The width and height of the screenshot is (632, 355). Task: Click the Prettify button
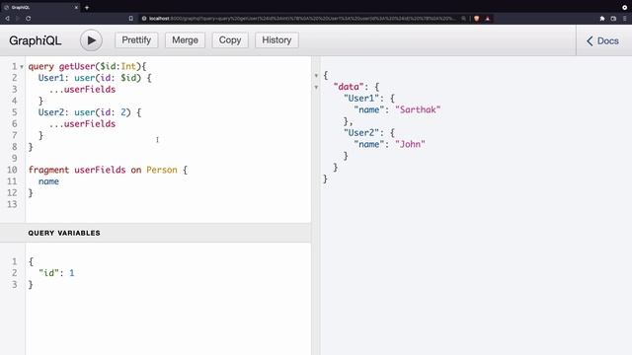pos(136,40)
